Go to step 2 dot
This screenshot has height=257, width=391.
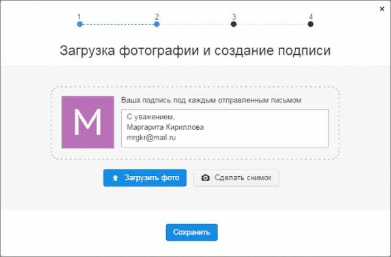point(156,24)
